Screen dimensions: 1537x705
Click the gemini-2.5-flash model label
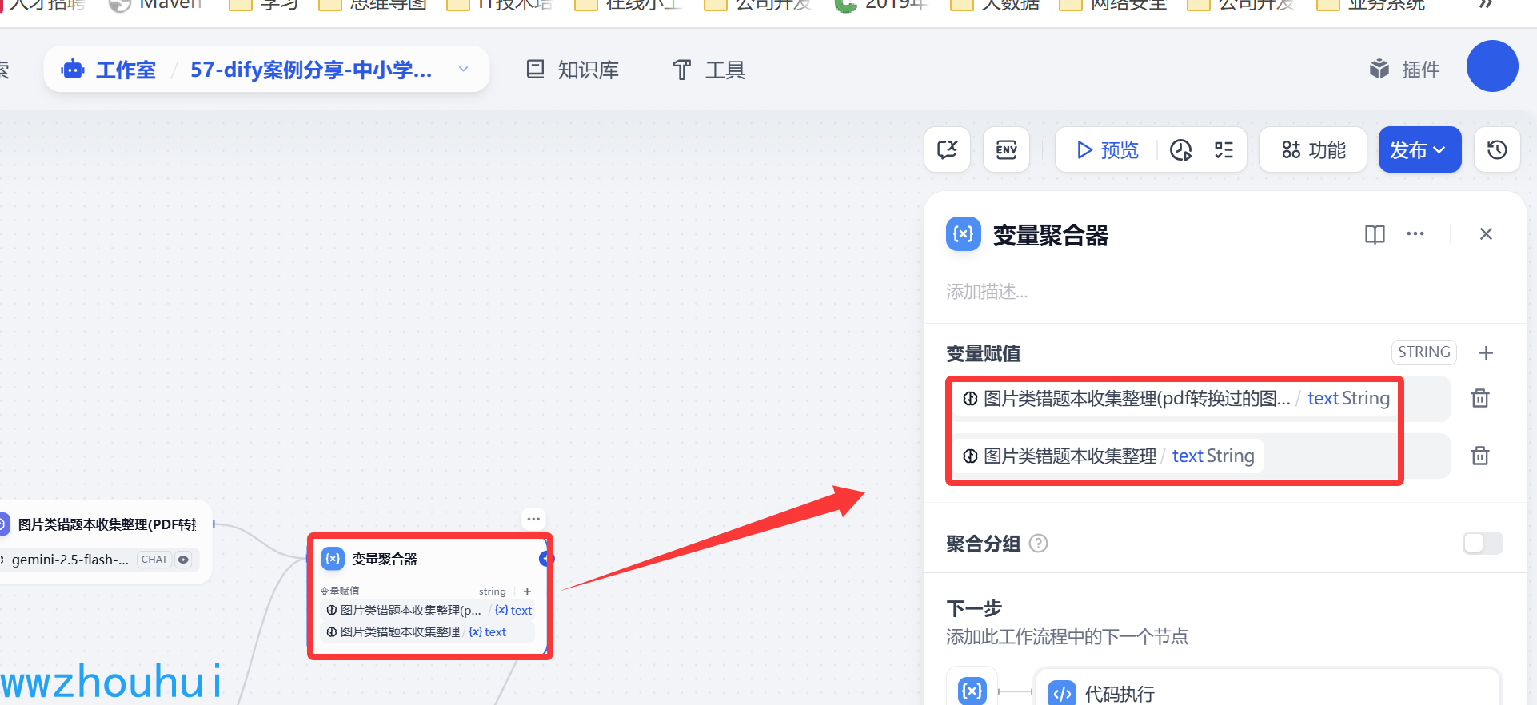70,560
